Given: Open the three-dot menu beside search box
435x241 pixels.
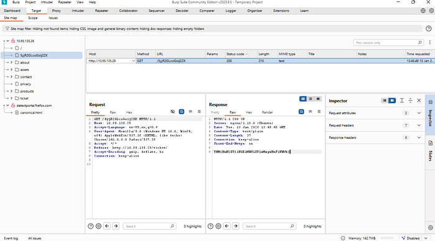Looking at the screenshot, I should click(x=430, y=42).
